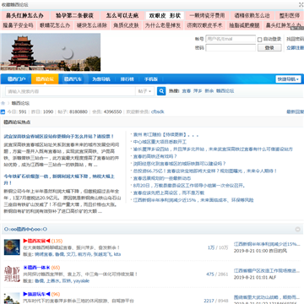Open the 角质化皮肤 ad link
Screen dimensions: 304x304
[126, 25]
